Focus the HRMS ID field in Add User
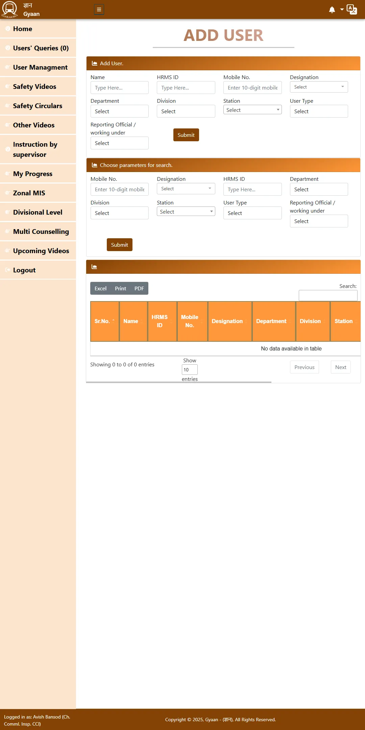 coord(186,88)
